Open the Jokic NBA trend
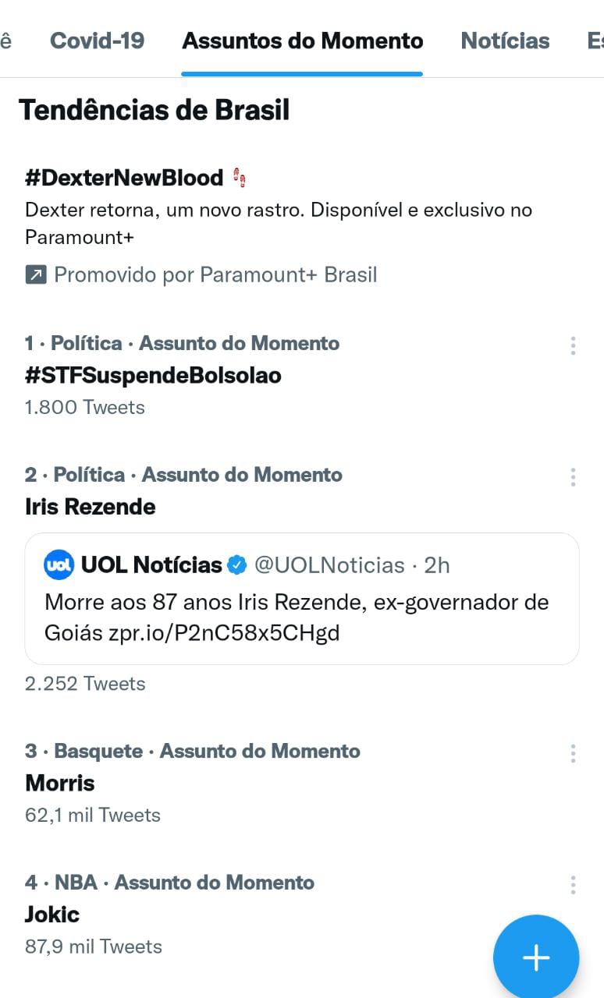 [52, 914]
